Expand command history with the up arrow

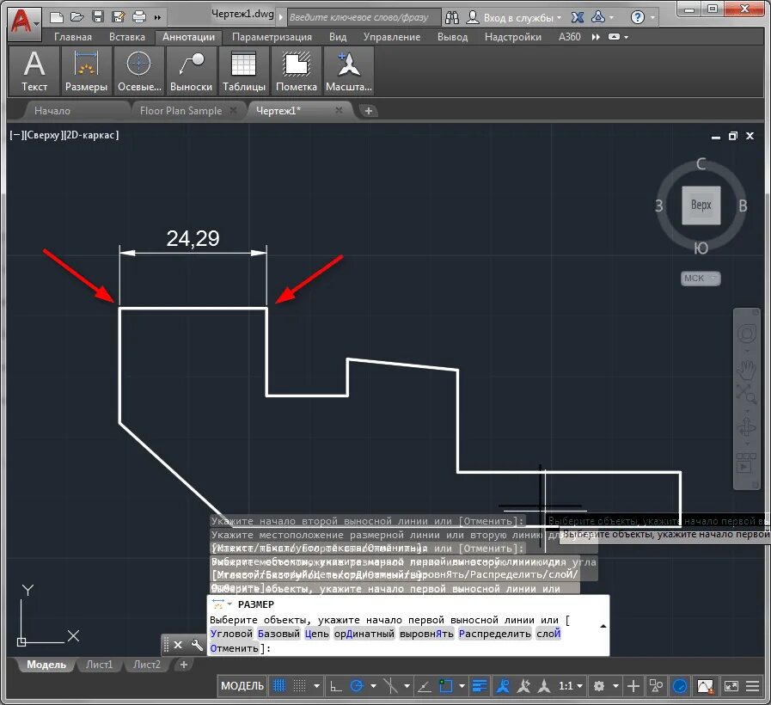click(x=603, y=626)
